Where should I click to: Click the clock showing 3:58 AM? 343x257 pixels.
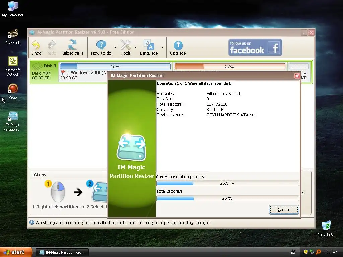coord(331,252)
